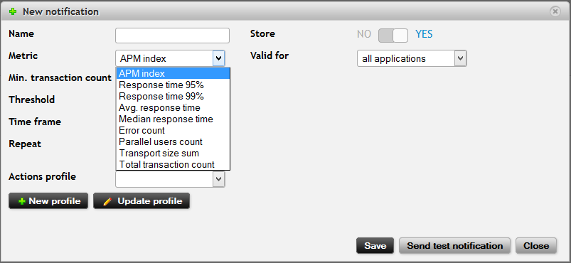
Task: Send test notification
Action: click(455, 246)
